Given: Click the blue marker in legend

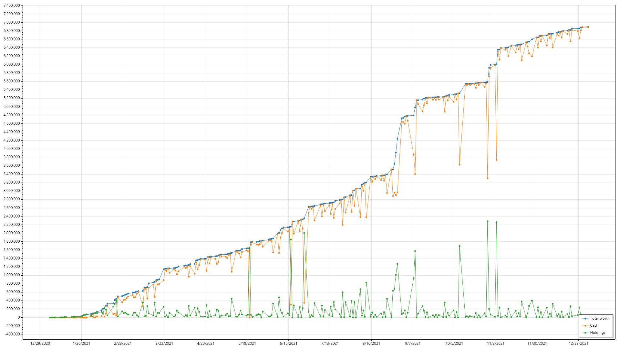Looking at the screenshot, I should 585,319.
